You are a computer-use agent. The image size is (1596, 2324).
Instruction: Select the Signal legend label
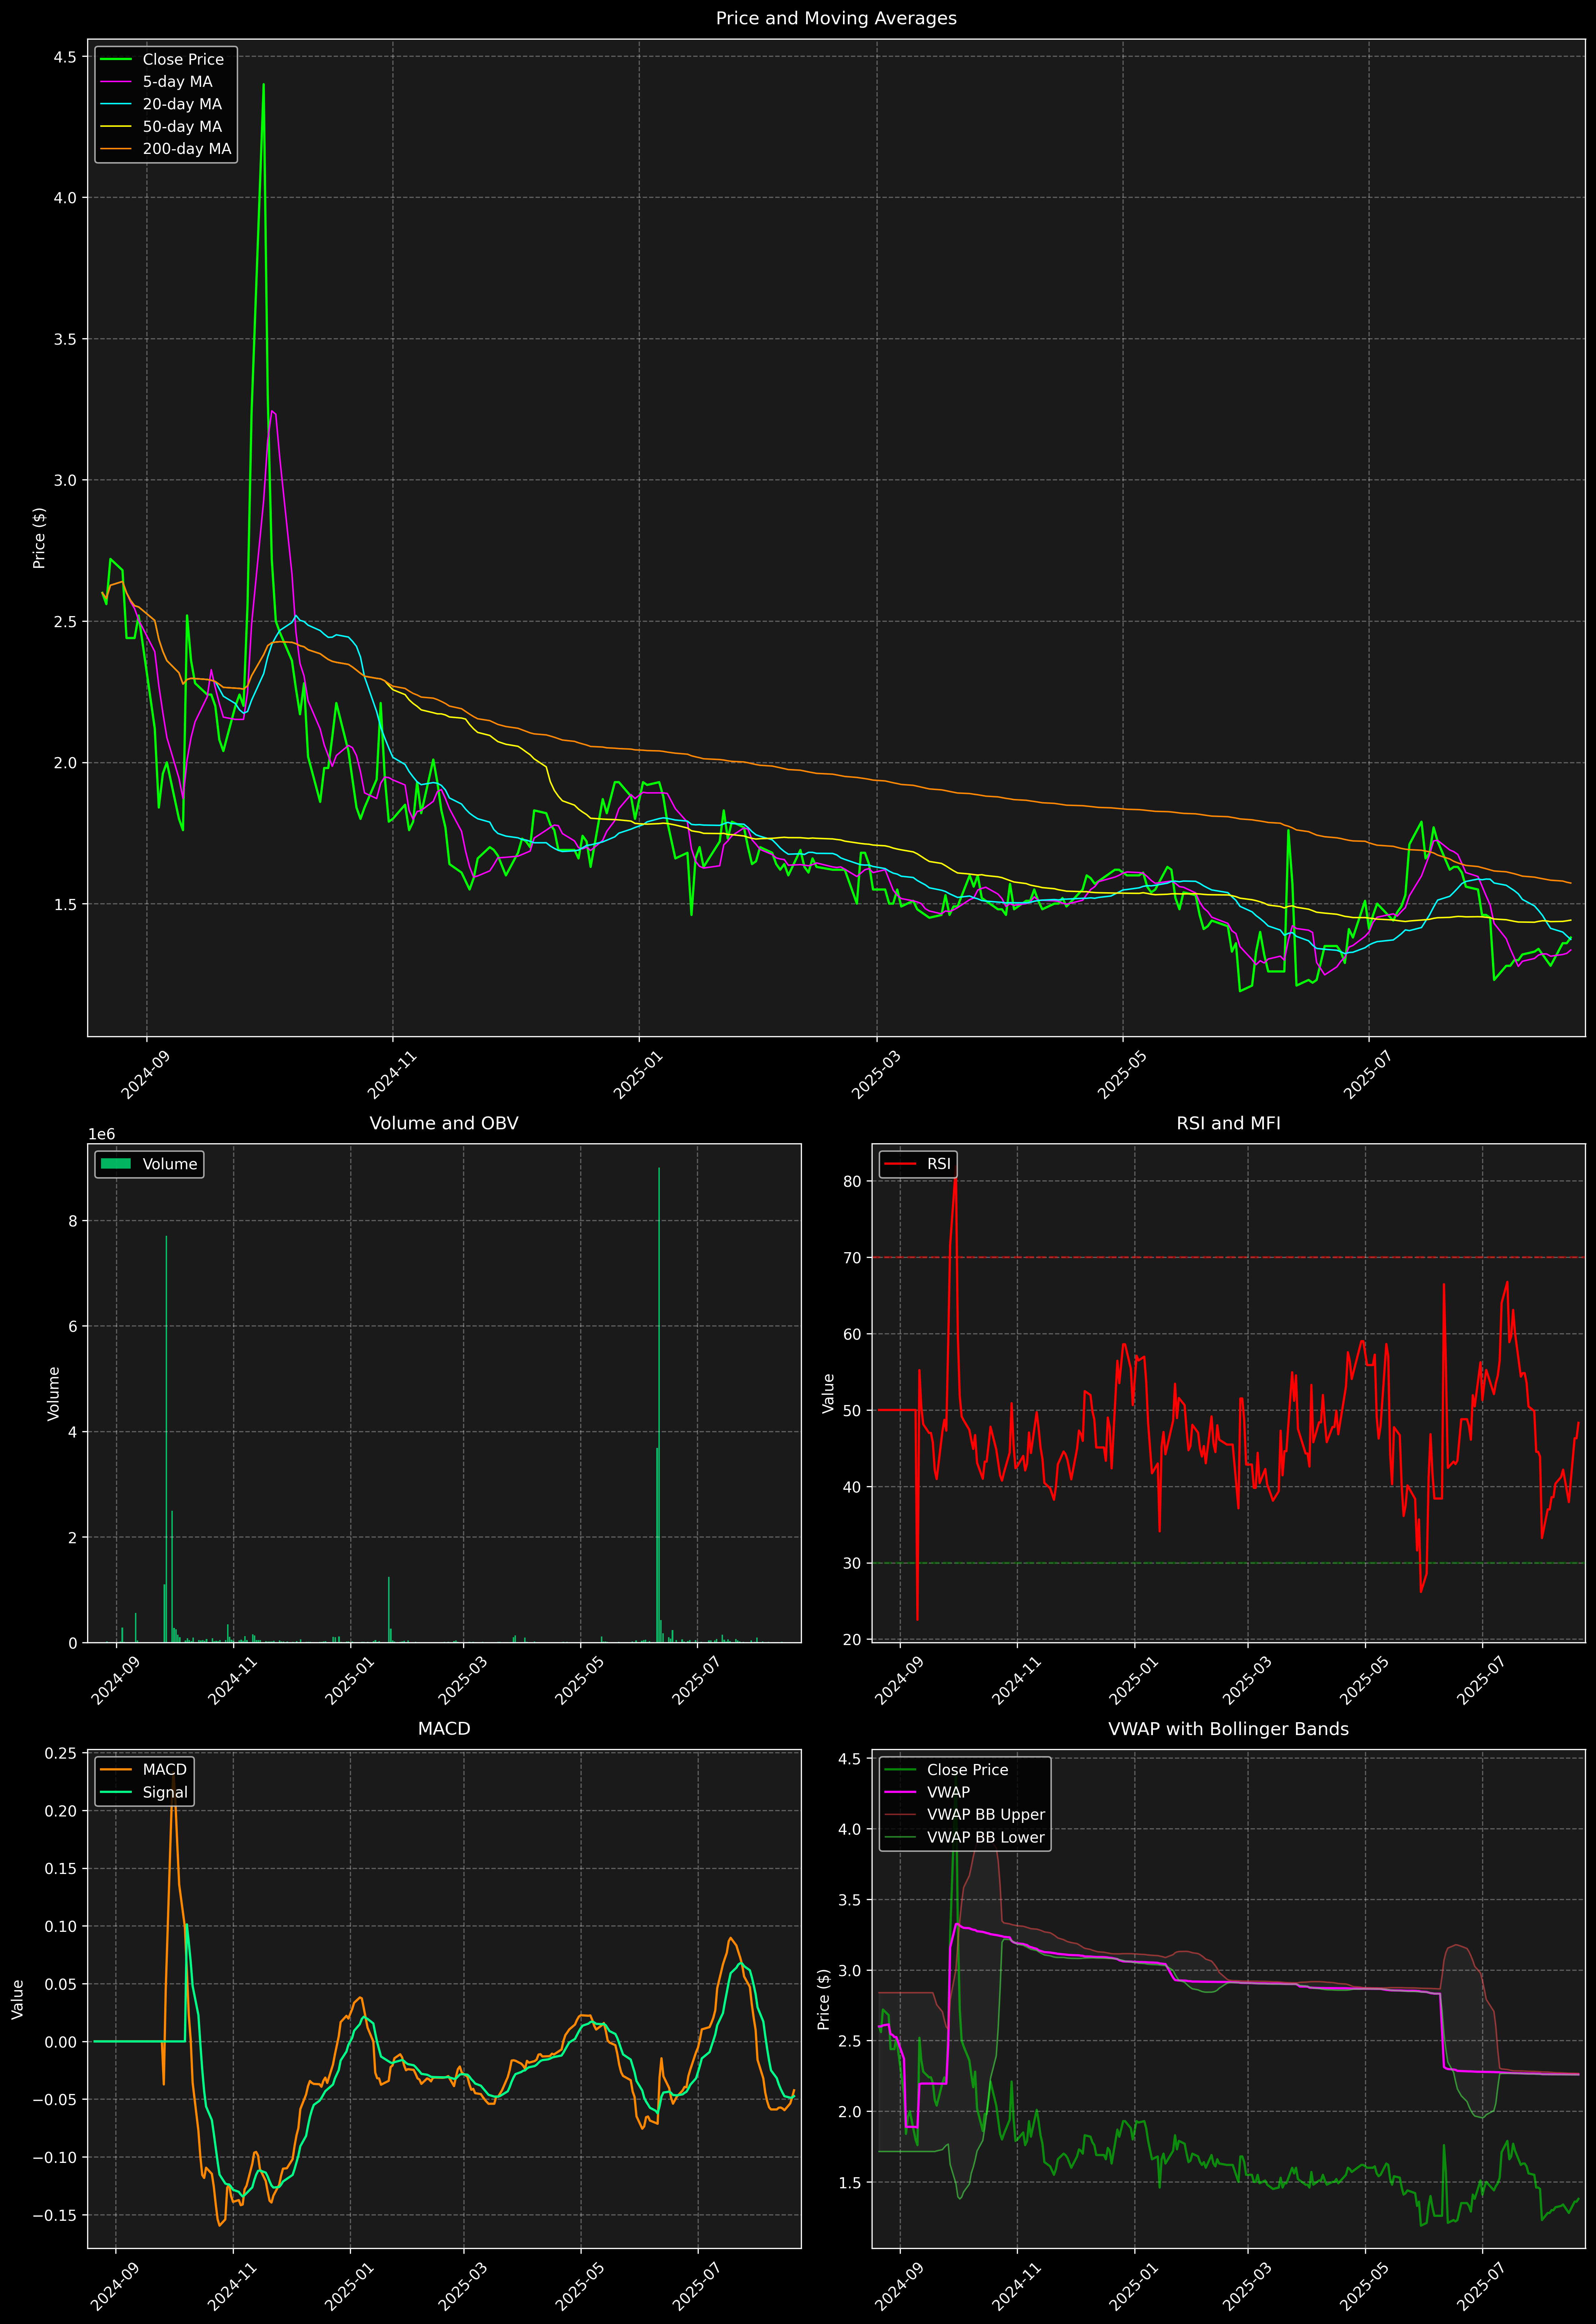point(165,1792)
